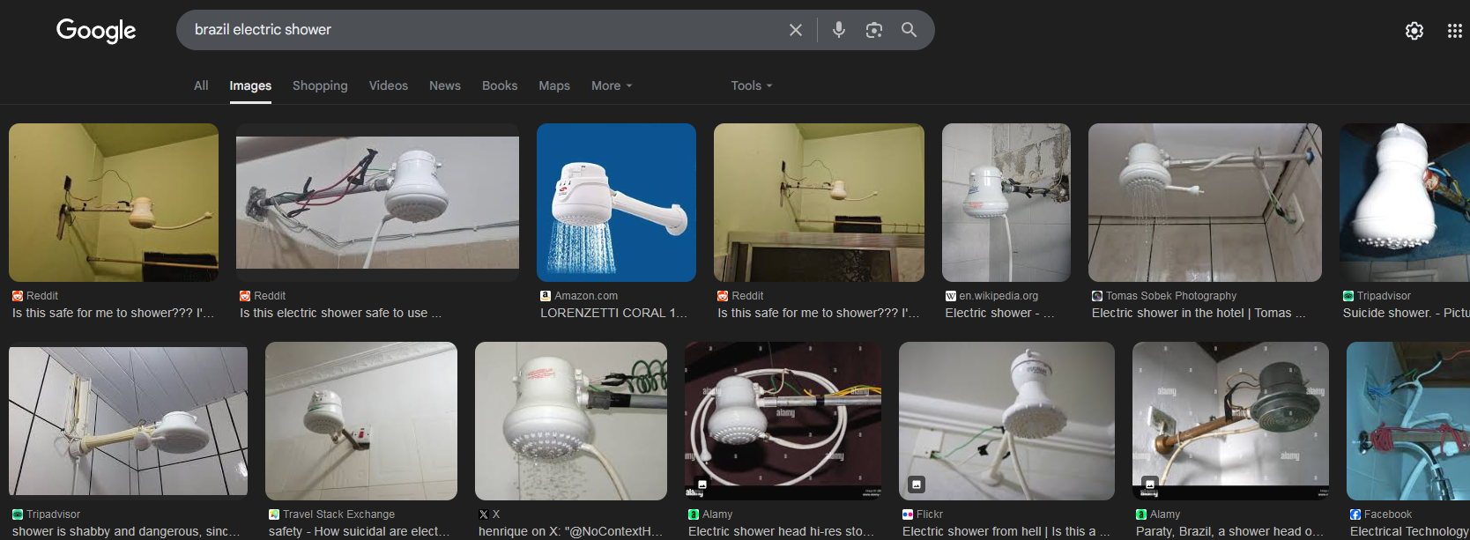Open Google Lens image search

pyautogui.click(x=874, y=30)
